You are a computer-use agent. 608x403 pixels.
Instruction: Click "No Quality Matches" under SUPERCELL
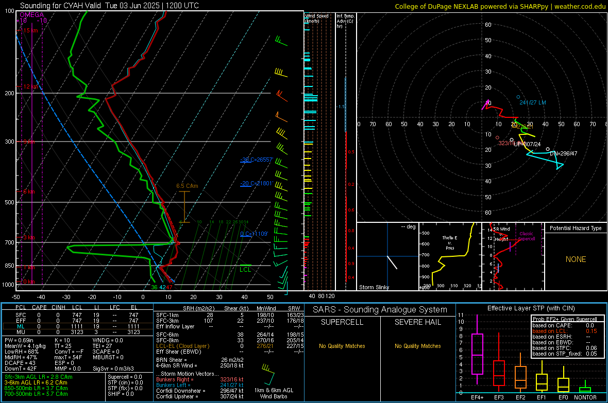click(x=342, y=346)
